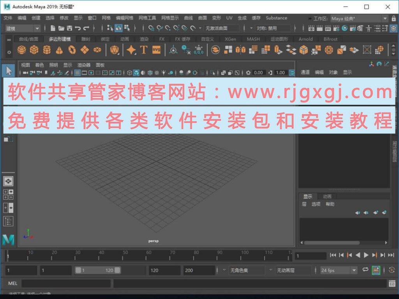Click the range slider bar 1 to 120

click(x=98, y=270)
